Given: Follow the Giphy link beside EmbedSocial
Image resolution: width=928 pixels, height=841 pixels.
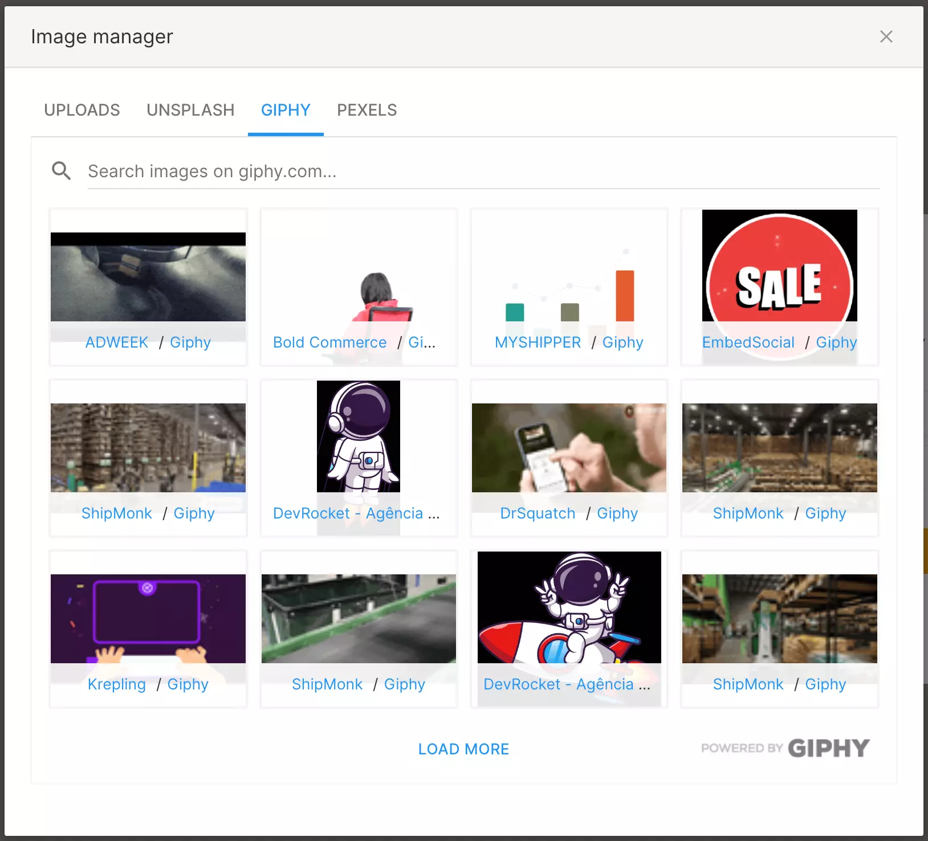Looking at the screenshot, I should click(837, 342).
